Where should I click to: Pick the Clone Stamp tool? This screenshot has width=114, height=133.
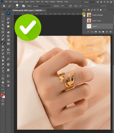point(3,46)
